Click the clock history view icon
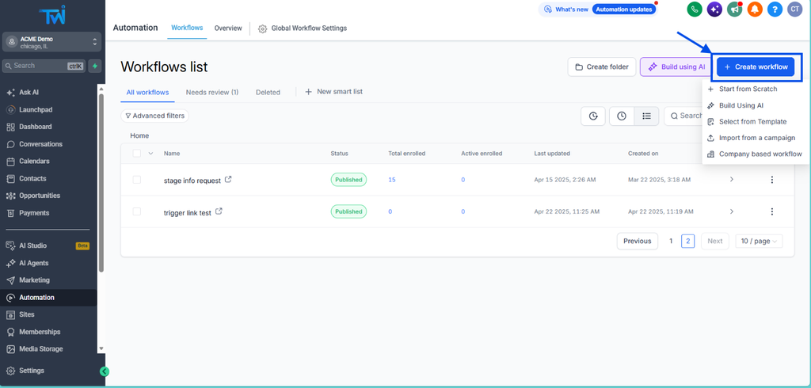 tap(622, 116)
